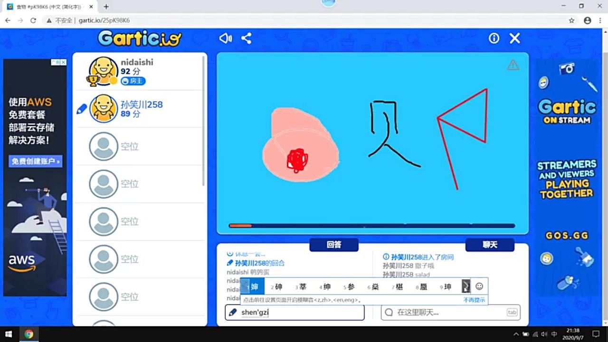Screen dimensions: 608x342
Task: Open the info icon in header
Action: pyautogui.click(x=494, y=38)
